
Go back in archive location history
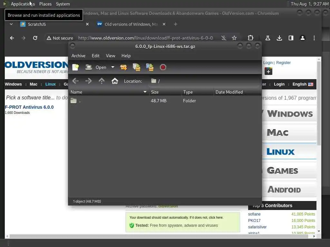(x=75, y=81)
